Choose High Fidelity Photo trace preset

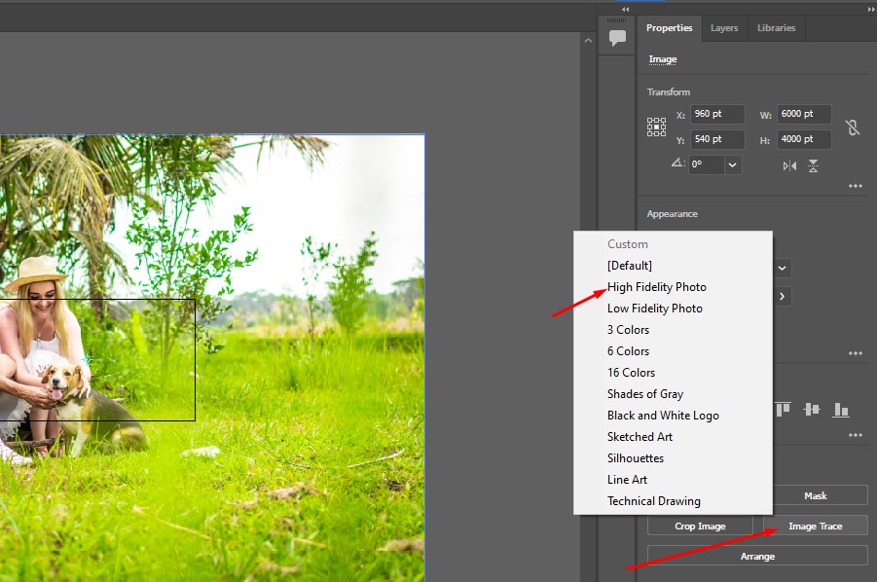click(657, 286)
